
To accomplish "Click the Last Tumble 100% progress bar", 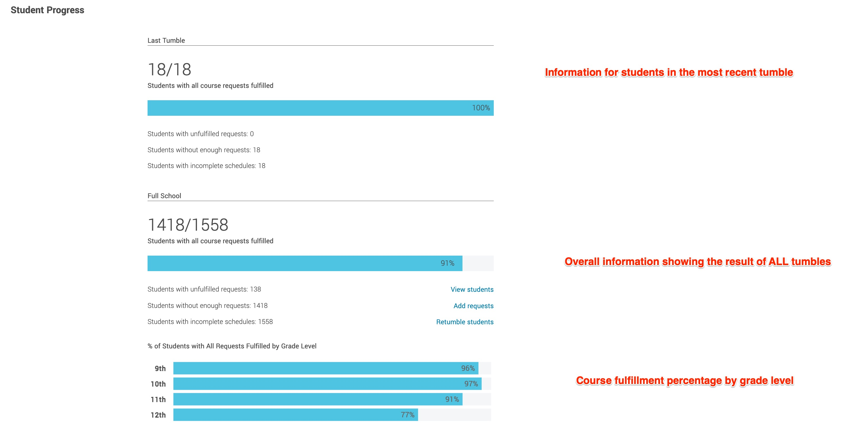I will click(320, 108).
